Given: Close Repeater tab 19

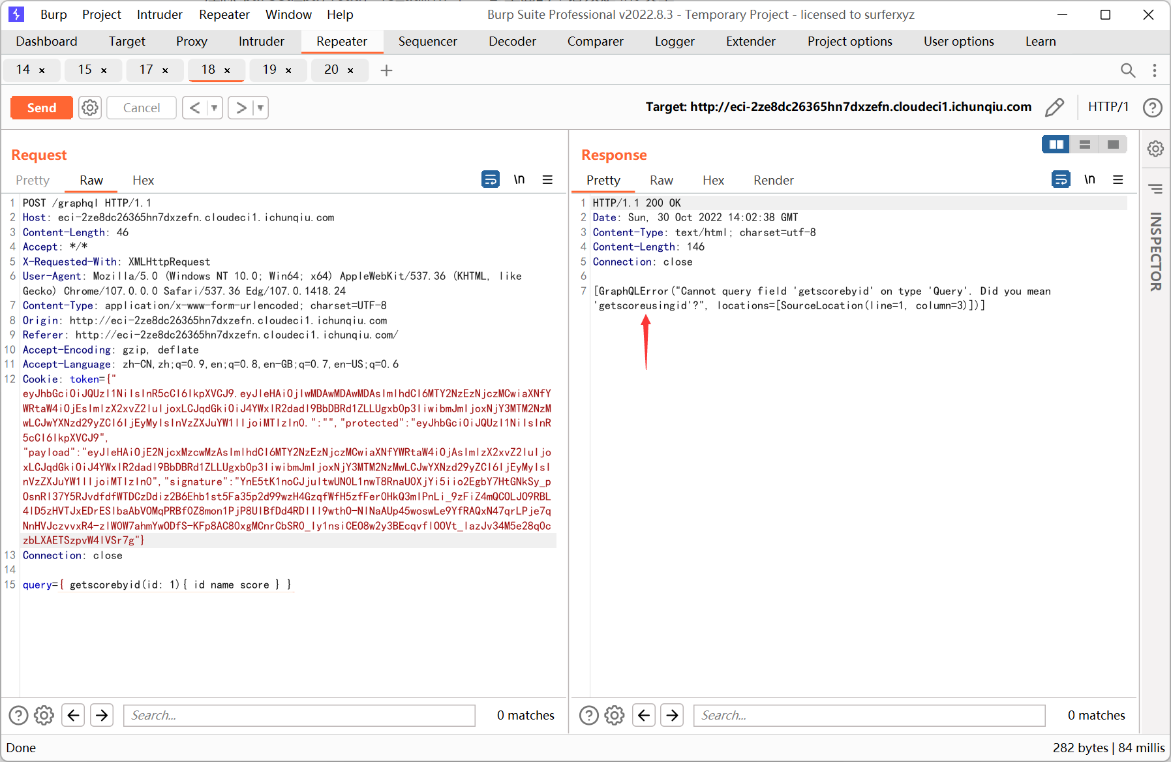Looking at the screenshot, I should pos(288,70).
